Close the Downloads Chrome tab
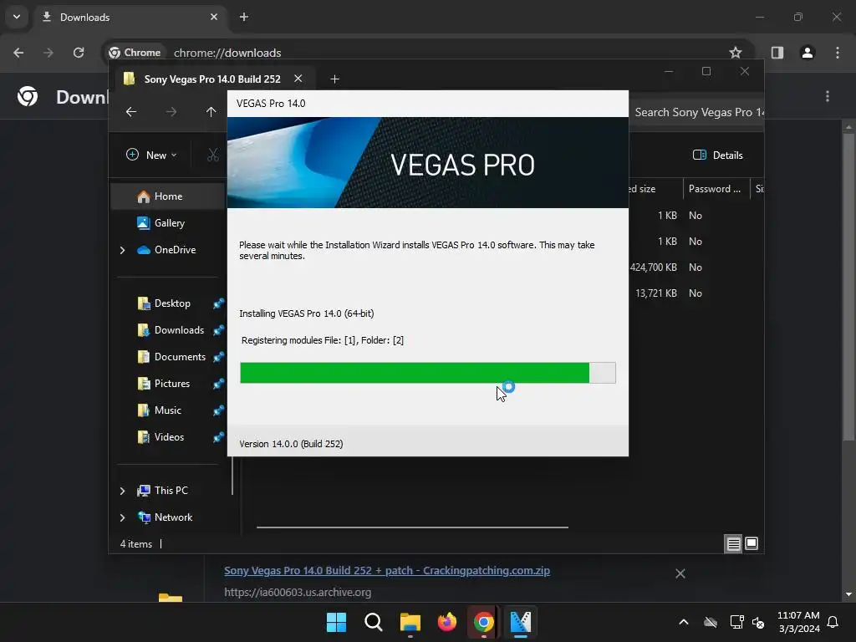This screenshot has width=856, height=642. pyautogui.click(x=214, y=17)
